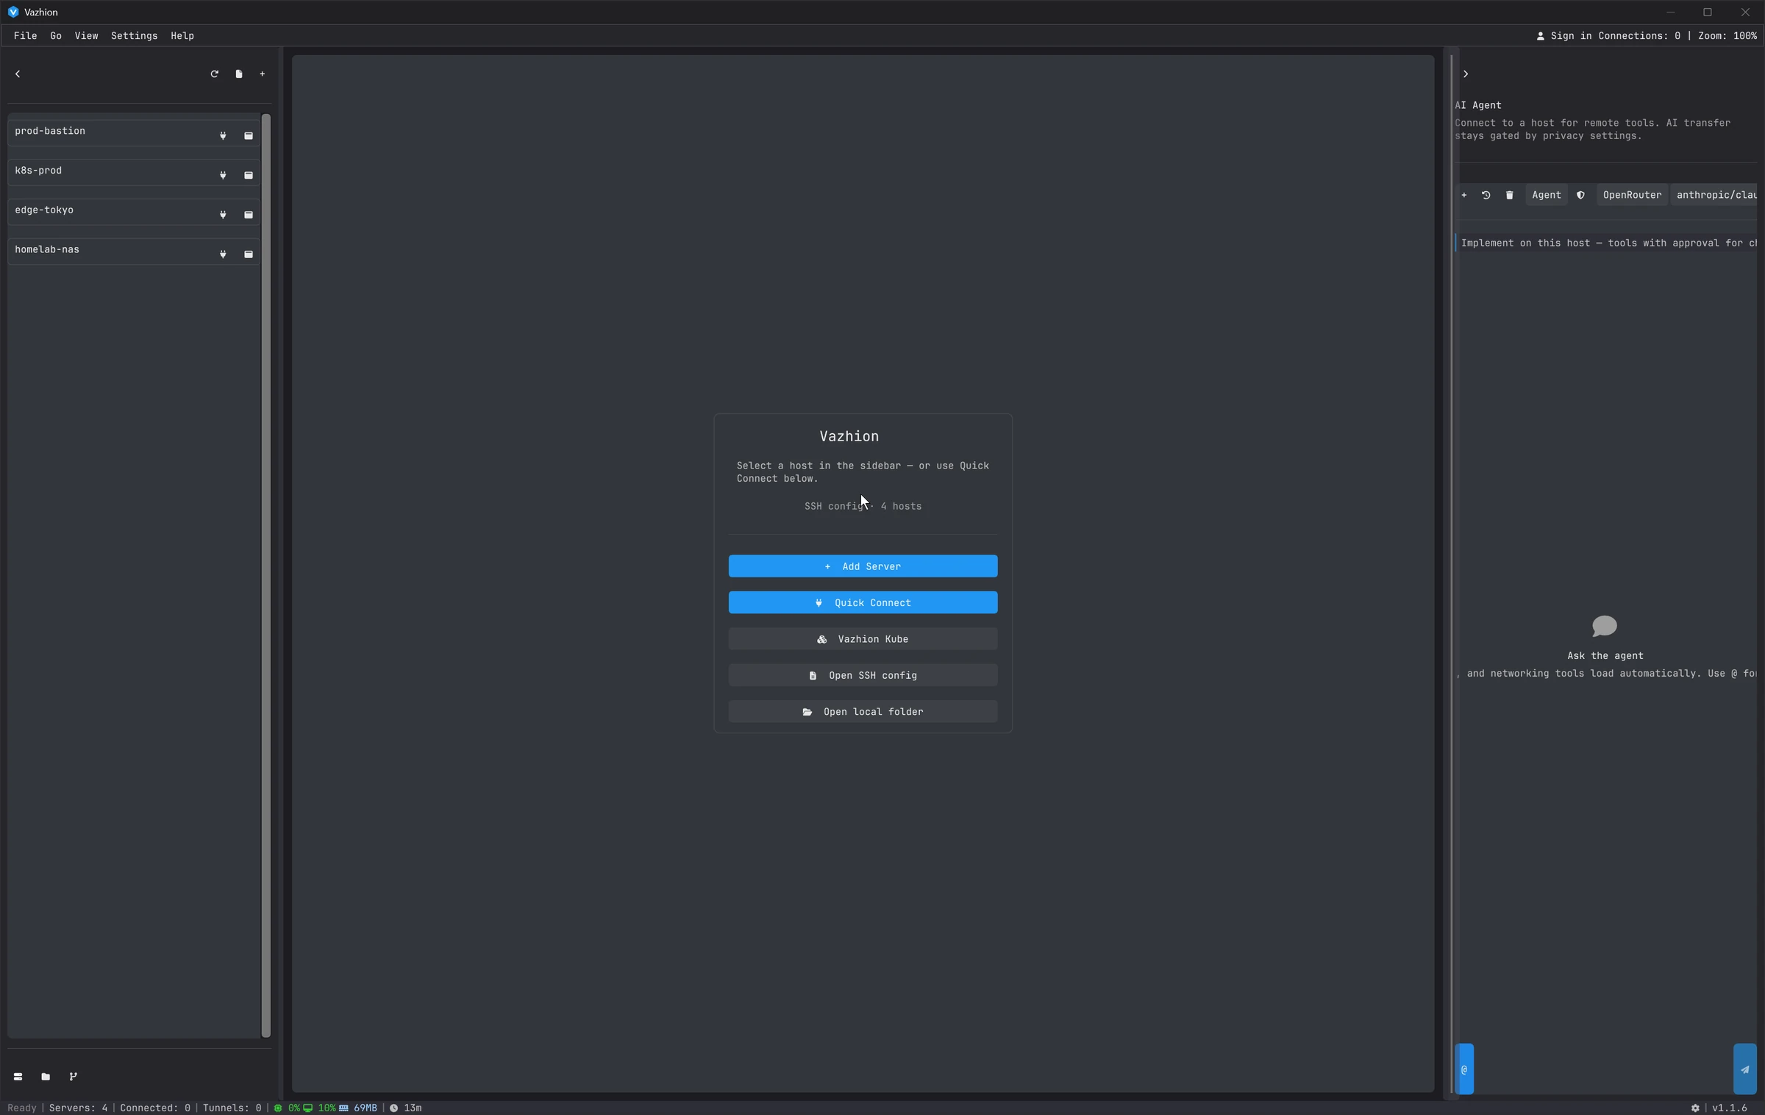Switch to servers view icon at sidebar bottom
The image size is (1765, 1115).
pyautogui.click(x=18, y=1077)
